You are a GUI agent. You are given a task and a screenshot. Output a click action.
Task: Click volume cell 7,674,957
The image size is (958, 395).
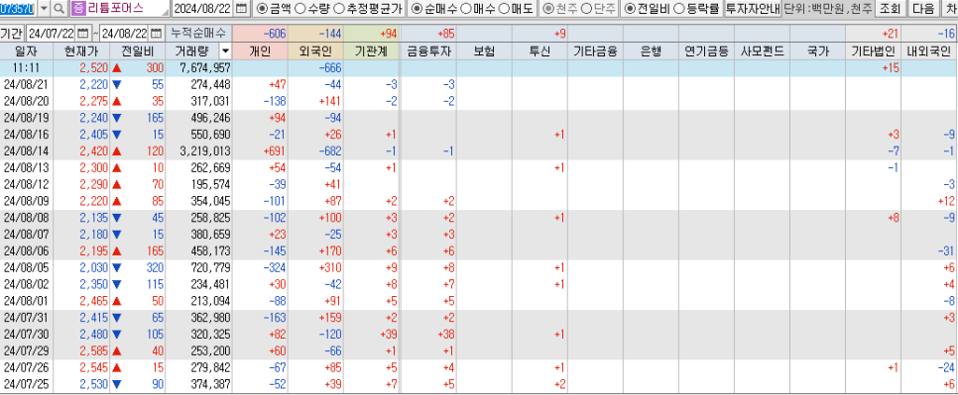[198, 68]
